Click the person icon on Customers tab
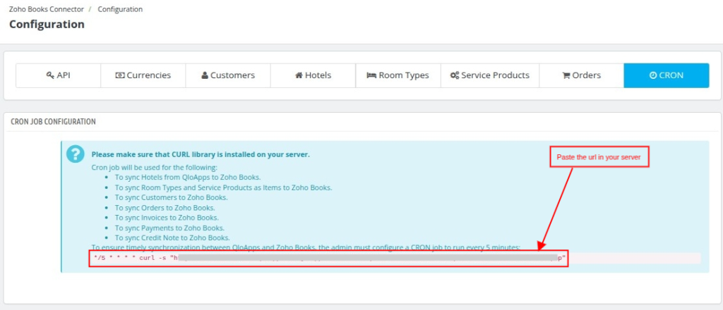This screenshot has height=310, width=723. [x=205, y=75]
